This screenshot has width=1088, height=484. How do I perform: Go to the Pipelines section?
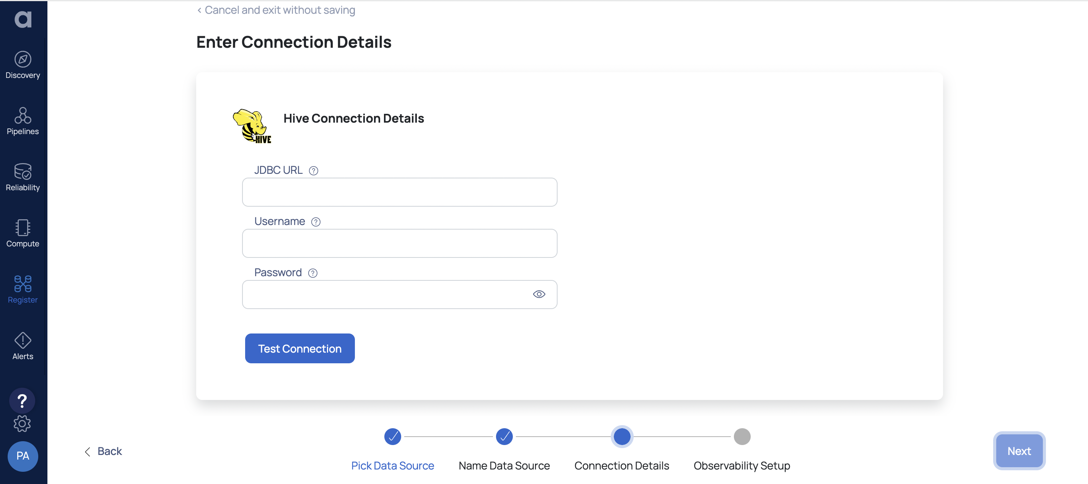(x=23, y=121)
